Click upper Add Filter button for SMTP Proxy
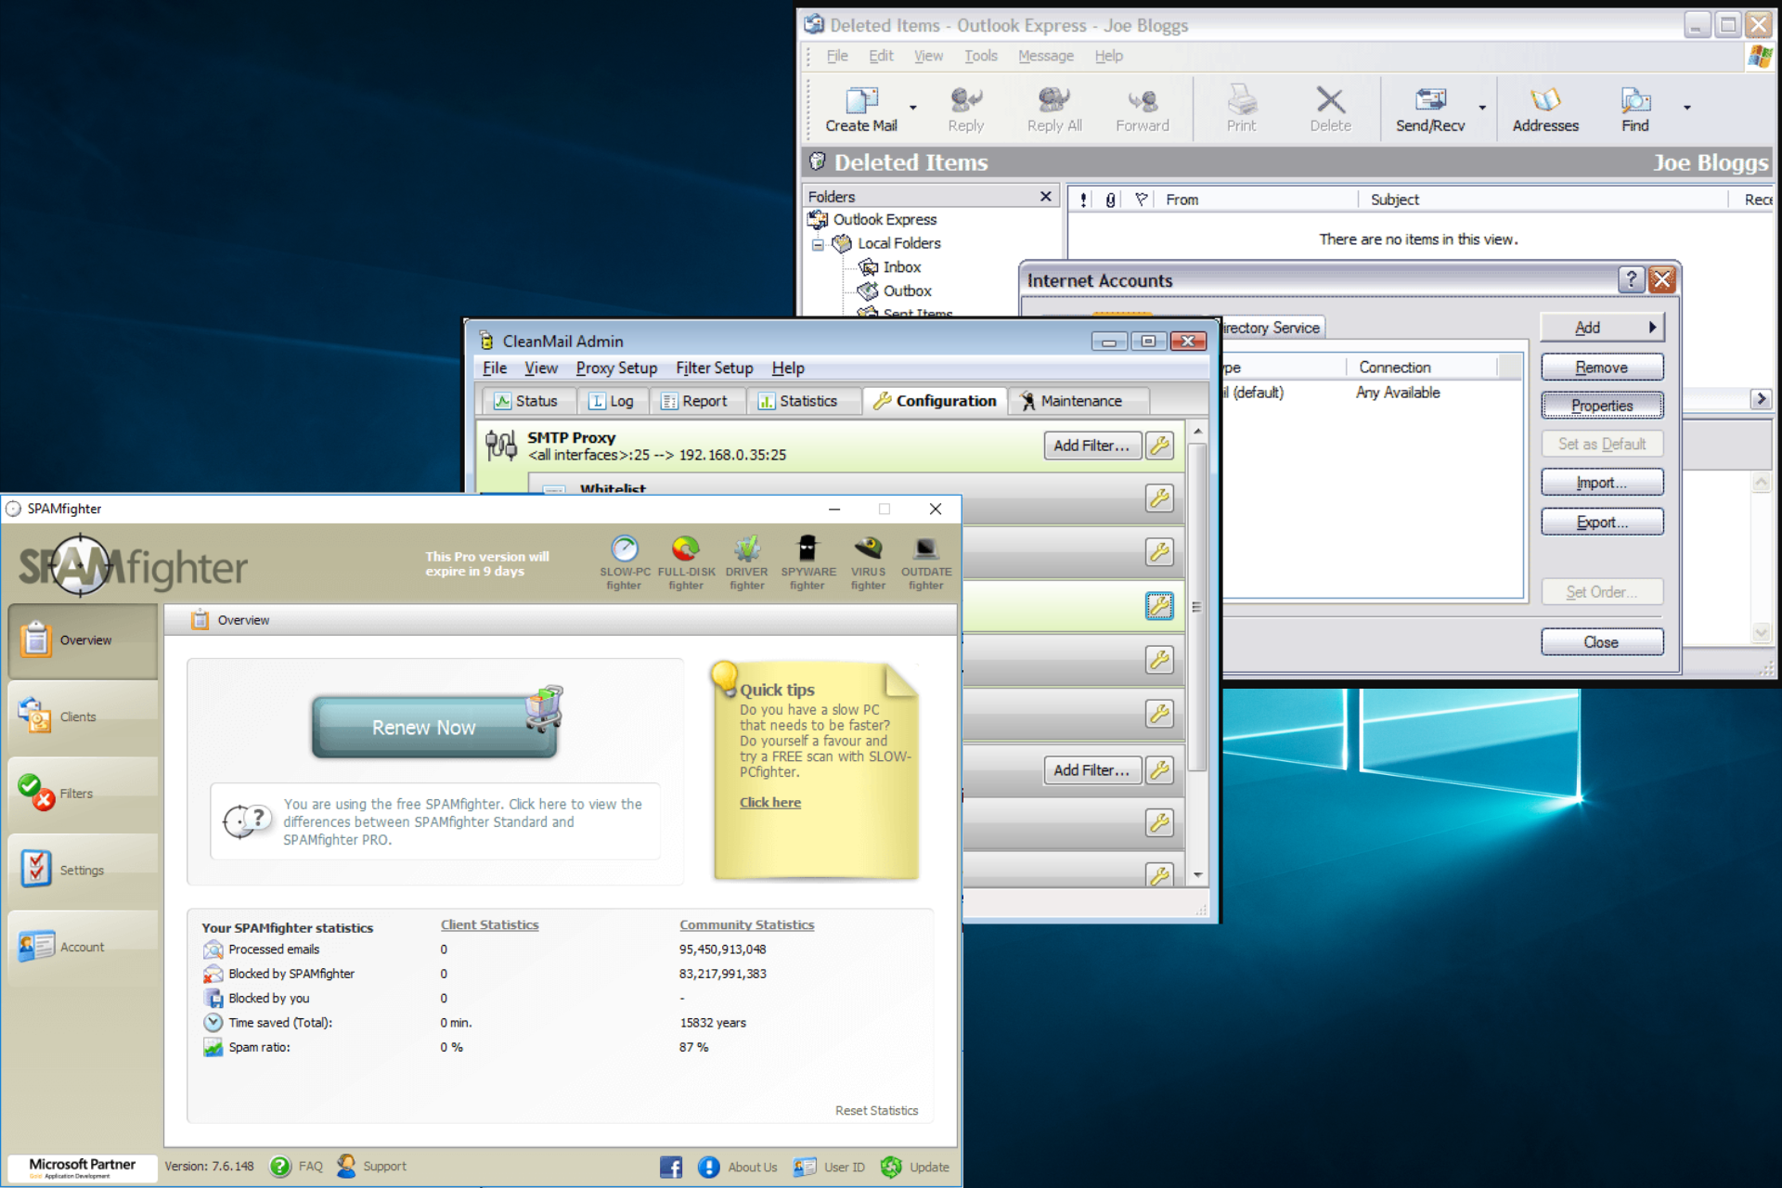 coord(1091,445)
